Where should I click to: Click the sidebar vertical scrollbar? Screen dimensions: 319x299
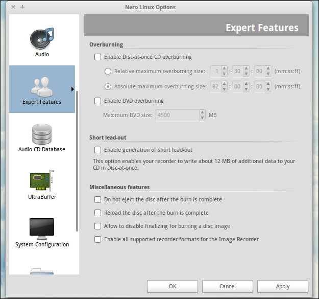[x=77, y=161]
